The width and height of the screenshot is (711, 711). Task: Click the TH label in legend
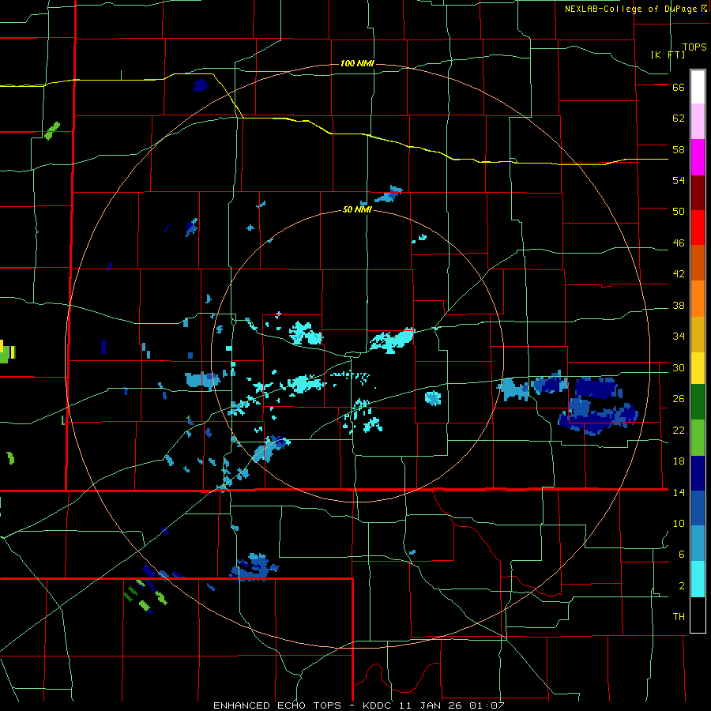[x=679, y=617]
